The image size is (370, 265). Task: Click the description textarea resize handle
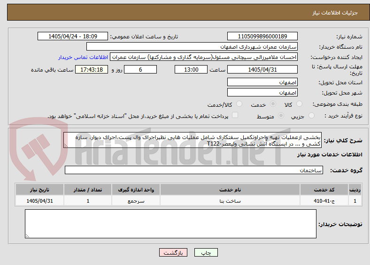66,146
